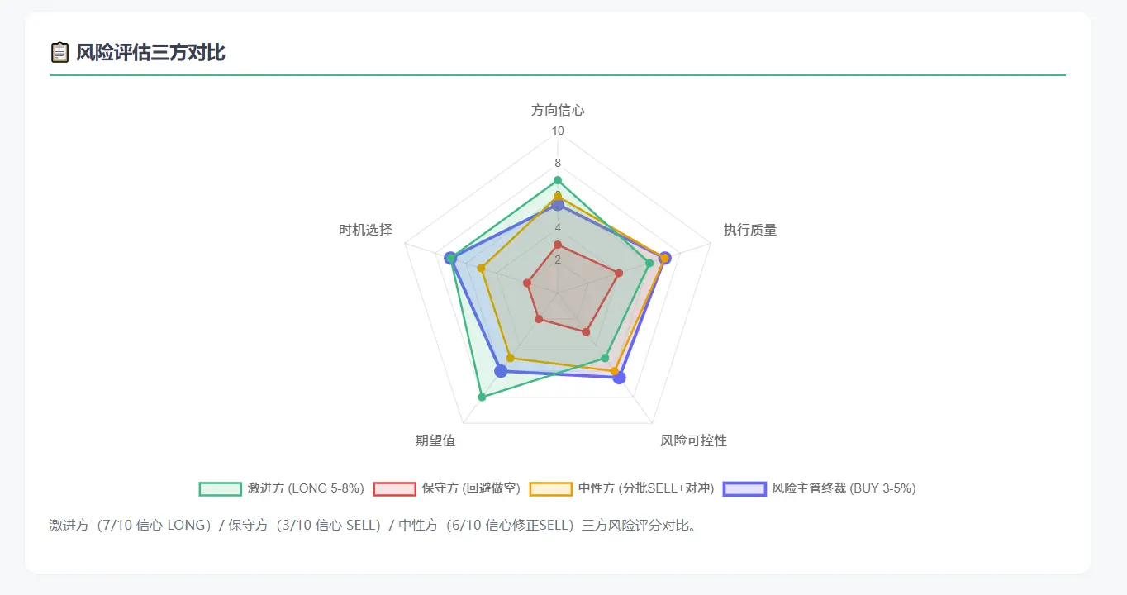This screenshot has width=1127, height=595.
Task: Click the 方向信心 axis label
Action: pos(558,110)
